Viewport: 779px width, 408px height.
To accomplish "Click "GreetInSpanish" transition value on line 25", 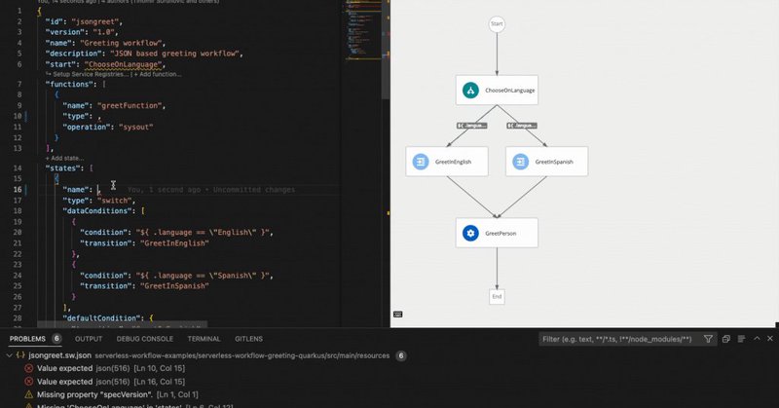I will tap(174, 285).
